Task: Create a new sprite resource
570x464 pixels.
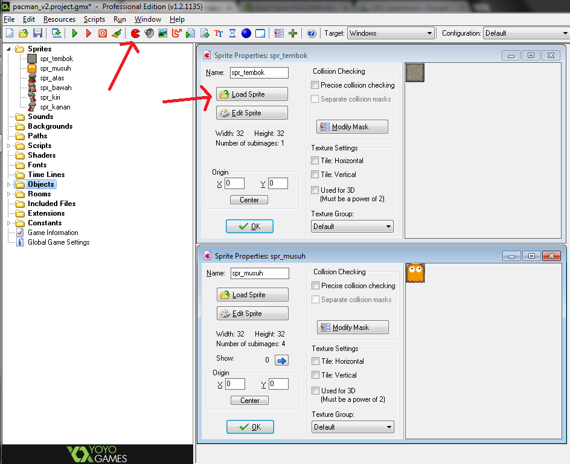Action: (135, 33)
